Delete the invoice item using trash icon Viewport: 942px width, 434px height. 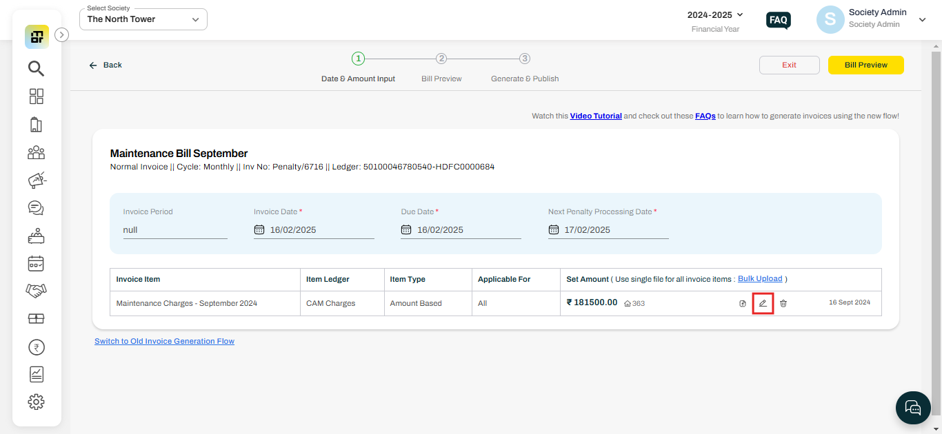tap(783, 302)
